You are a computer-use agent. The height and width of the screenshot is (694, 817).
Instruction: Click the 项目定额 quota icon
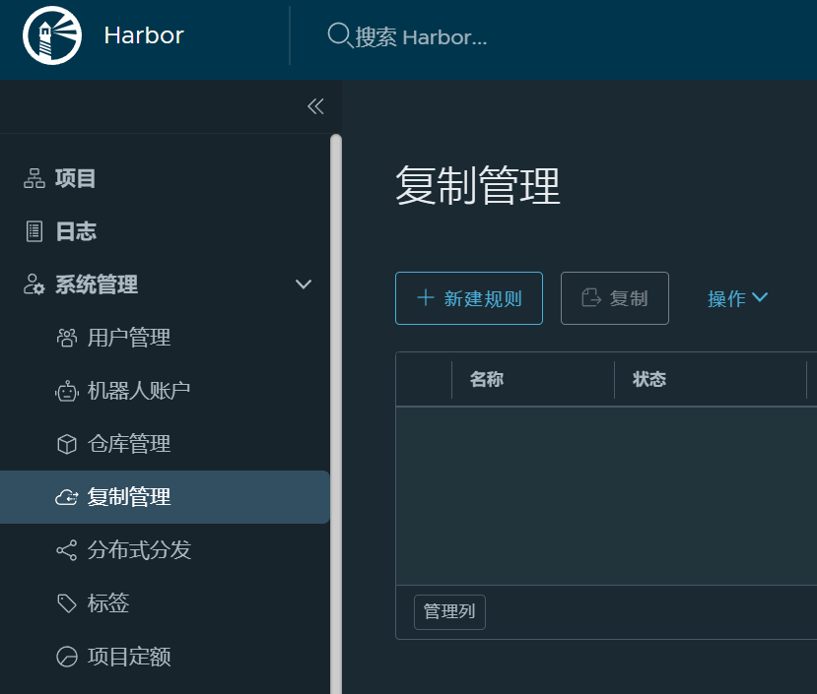point(67,657)
